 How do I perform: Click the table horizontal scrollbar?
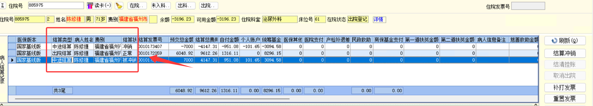[152, 99]
